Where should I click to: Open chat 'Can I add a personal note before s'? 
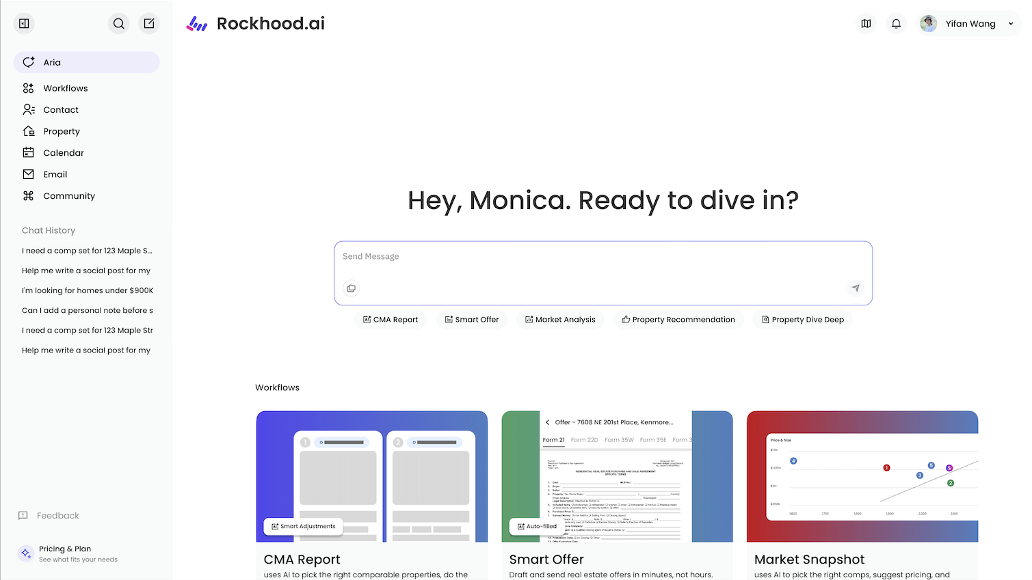pyautogui.click(x=88, y=310)
